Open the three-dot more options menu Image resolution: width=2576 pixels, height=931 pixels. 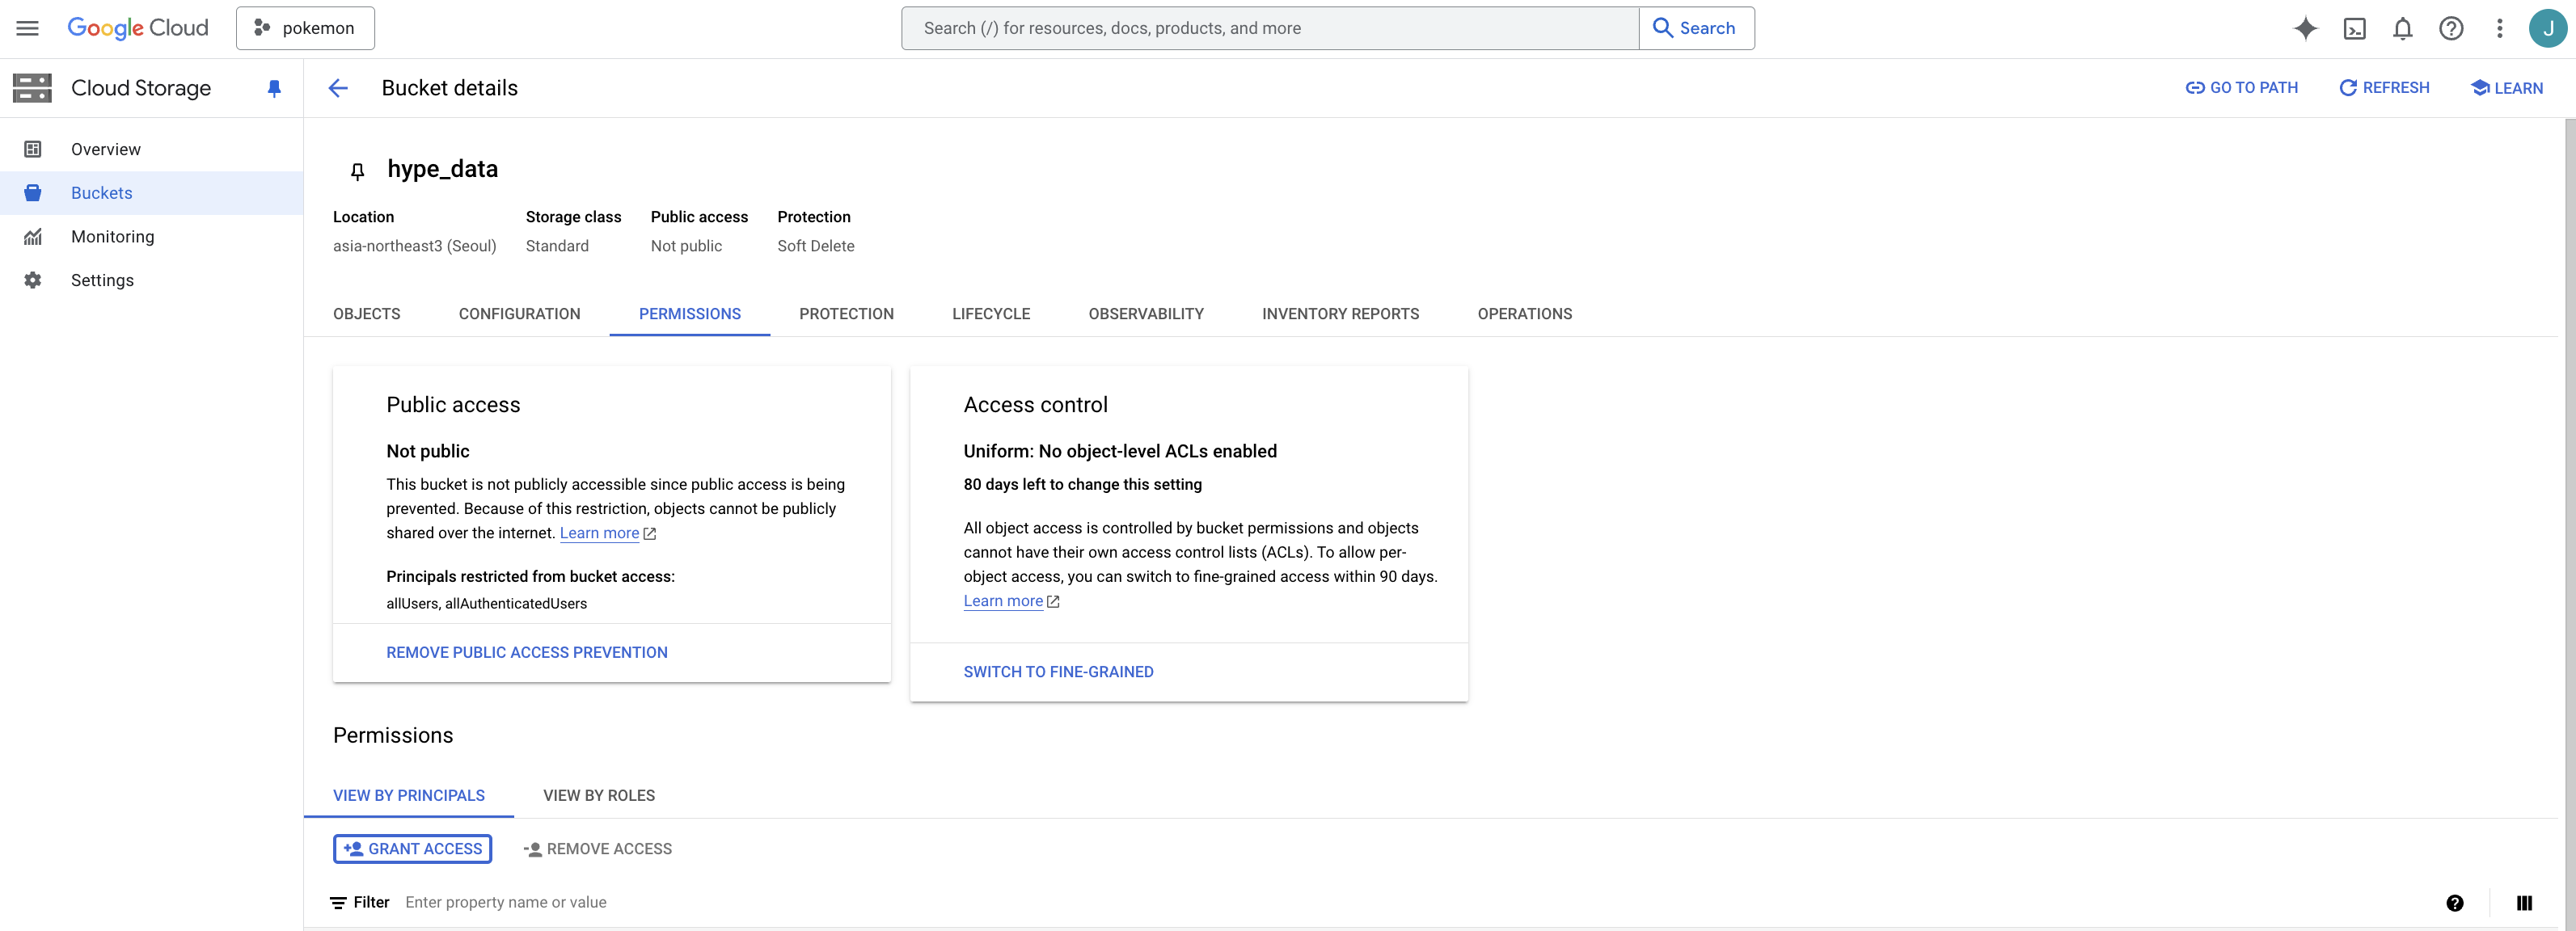2499,28
